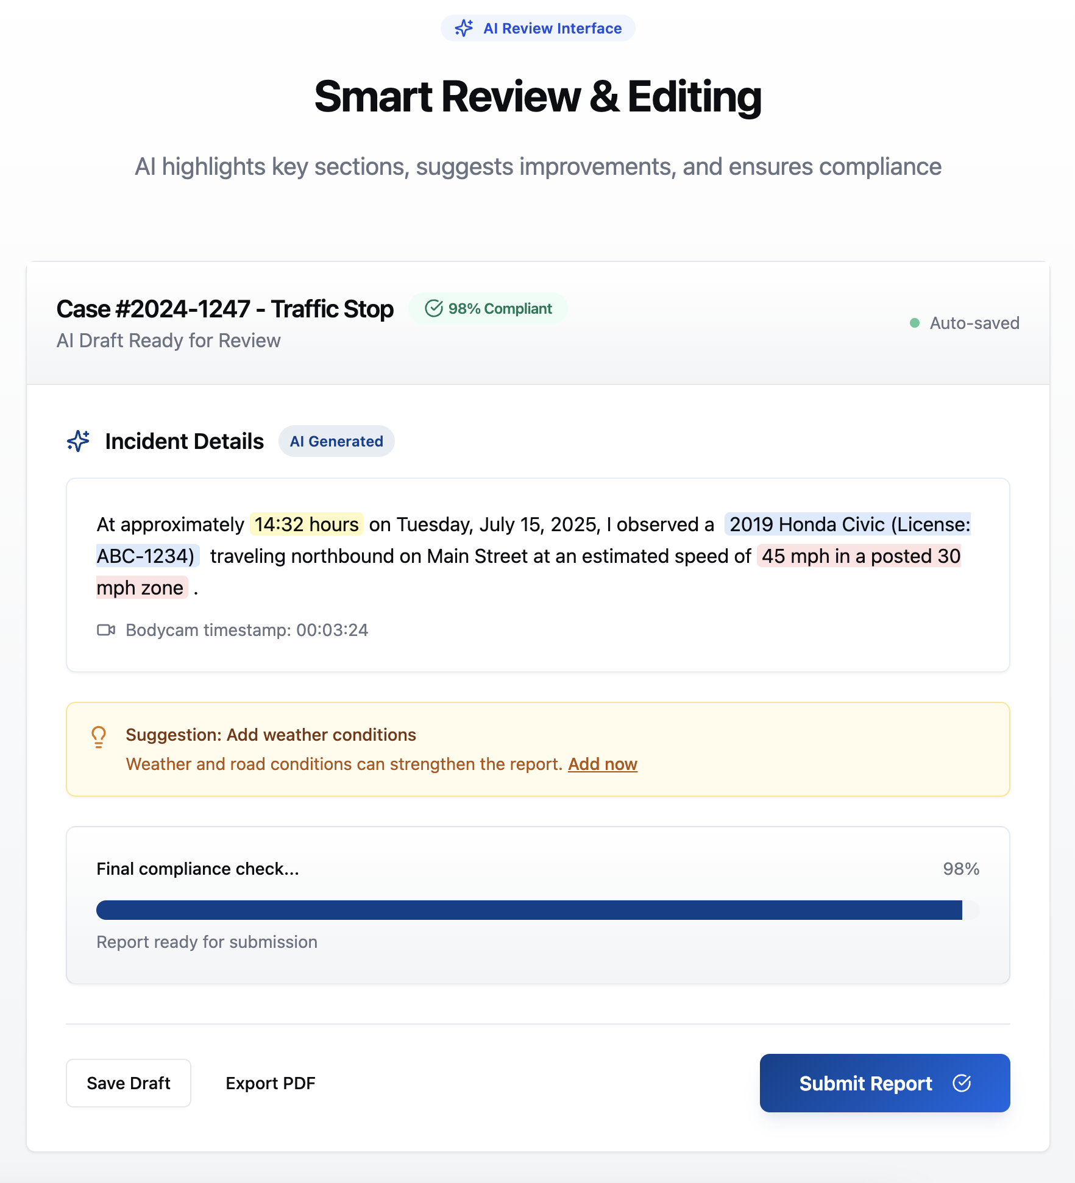Click the bodycam video camera icon

(106, 630)
